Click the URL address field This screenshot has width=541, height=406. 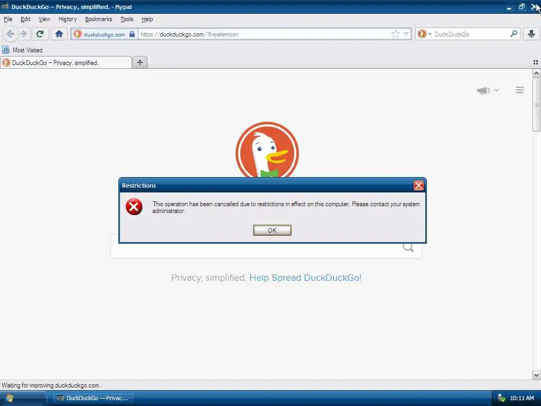265,34
